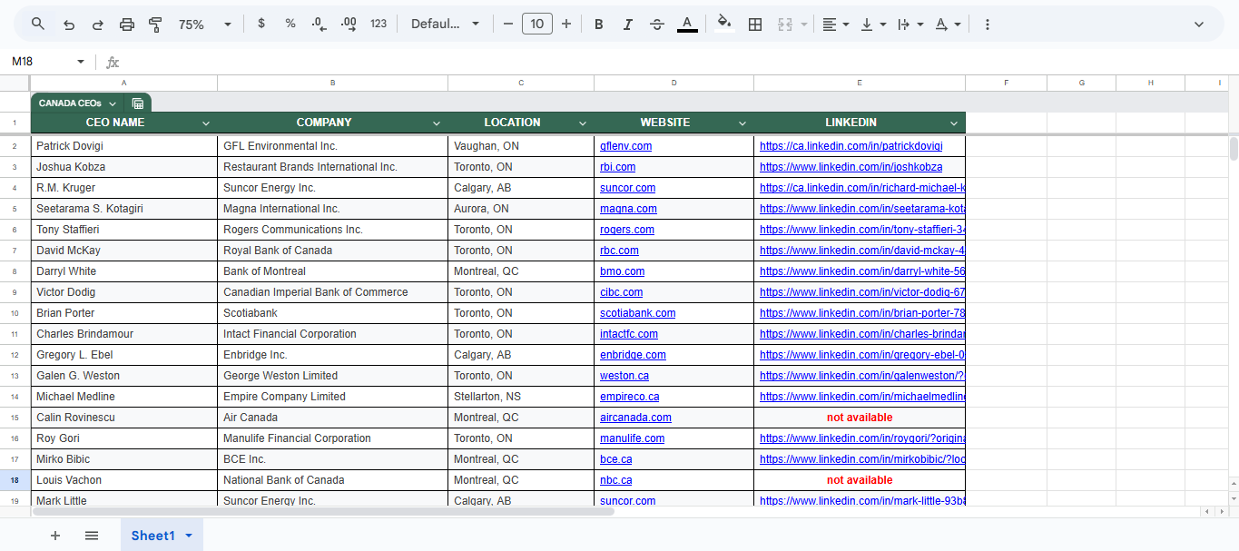Format selection as percent
Screen dimensions: 1239x551
[290, 24]
